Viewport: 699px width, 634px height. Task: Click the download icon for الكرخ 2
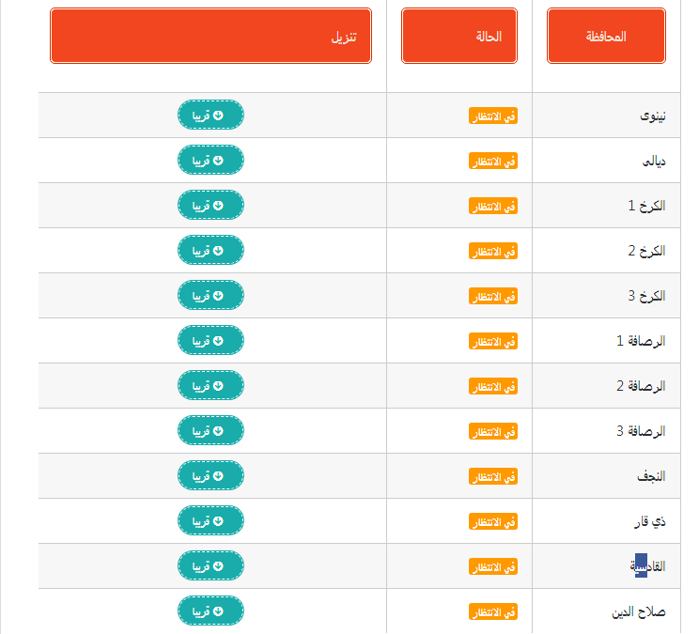pyautogui.click(x=218, y=251)
